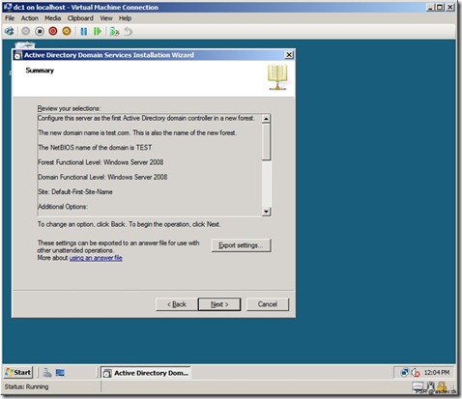Open the Media menu

pos(52,18)
